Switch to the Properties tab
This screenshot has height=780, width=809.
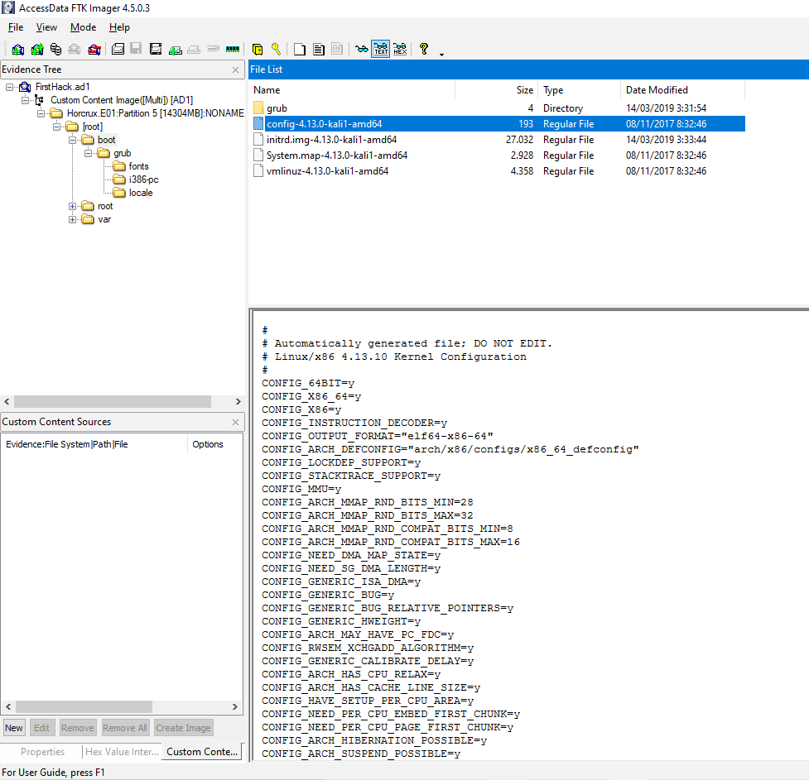pos(42,752)
